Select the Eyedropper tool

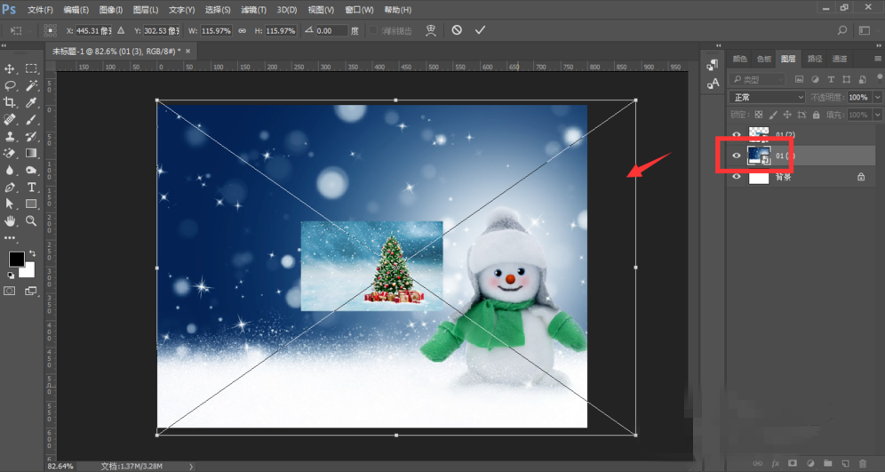click(31, 102)
